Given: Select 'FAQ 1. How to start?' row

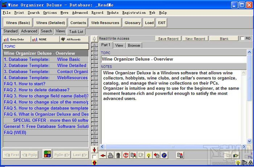Looking at the screenshot, I should [46, 84].
